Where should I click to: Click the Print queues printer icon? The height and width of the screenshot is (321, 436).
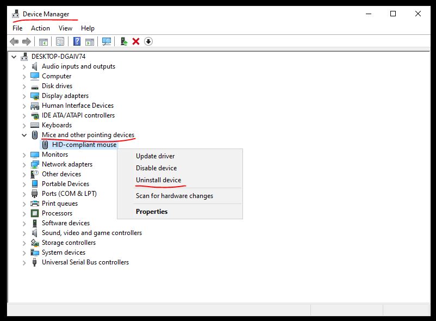[35, 203]
